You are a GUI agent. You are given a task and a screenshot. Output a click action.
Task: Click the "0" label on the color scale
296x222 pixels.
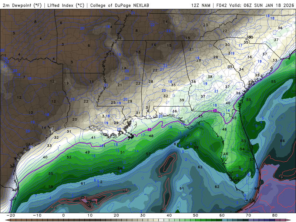[x=63, y=215]
